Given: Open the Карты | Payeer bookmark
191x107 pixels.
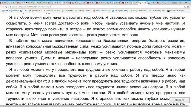Looking at the screenshot, I should 33,11.
